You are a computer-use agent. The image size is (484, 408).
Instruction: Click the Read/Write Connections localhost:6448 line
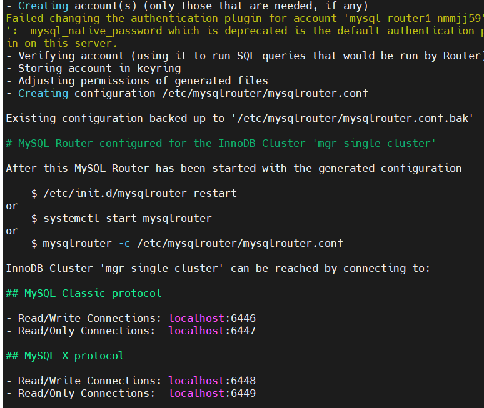(131, 381)
